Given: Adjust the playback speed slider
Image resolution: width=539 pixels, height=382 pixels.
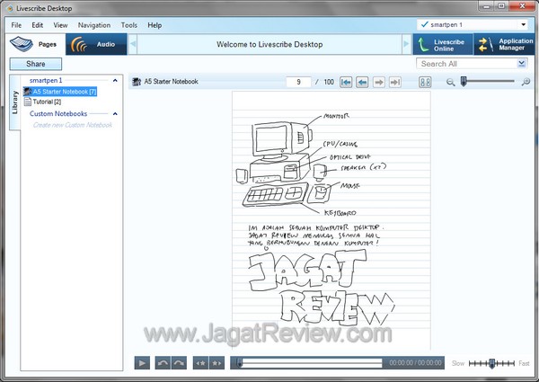Looking at the screenshot, I should [x=491, y=362].
